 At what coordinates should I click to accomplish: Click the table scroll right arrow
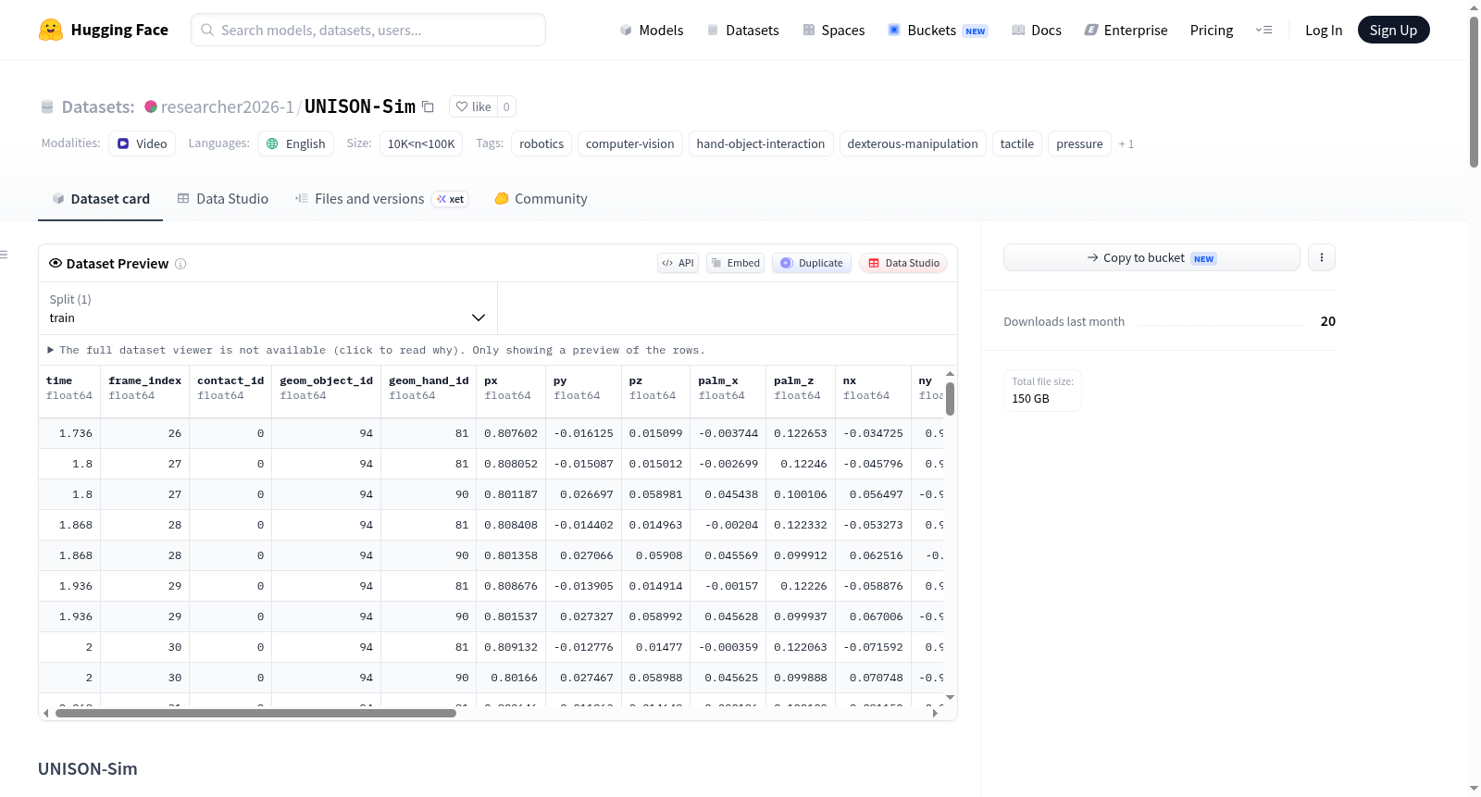(x=935, y=713)
